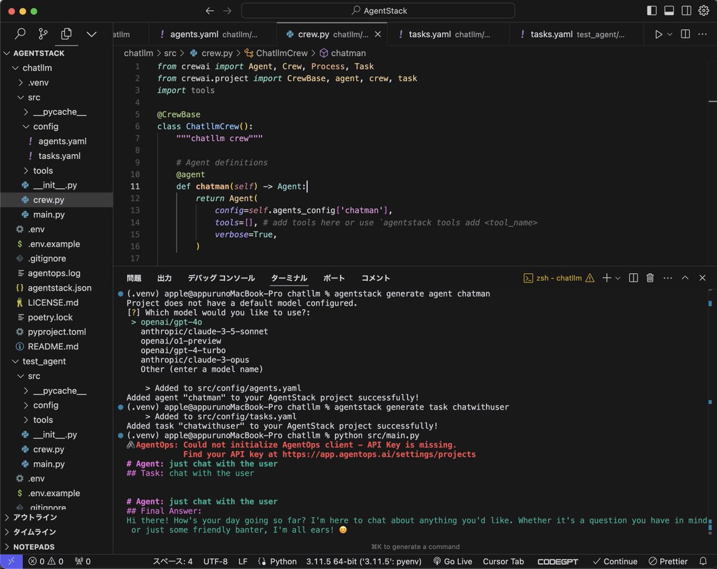Switch to the 問題 panel tab

tap(134, 278)
